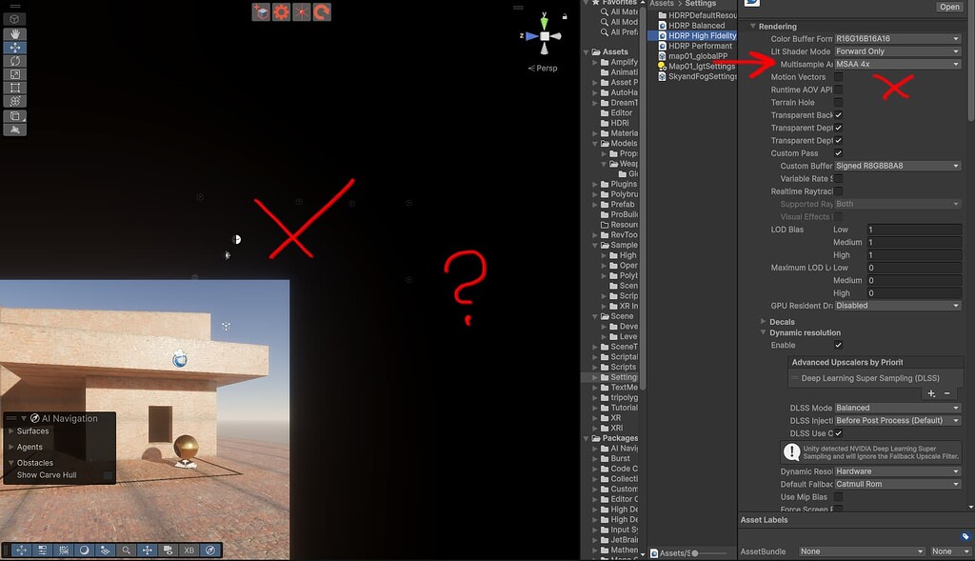Click the LOD Bias Low input field
Screen dimensions: 975x561
tap(914, 230)
